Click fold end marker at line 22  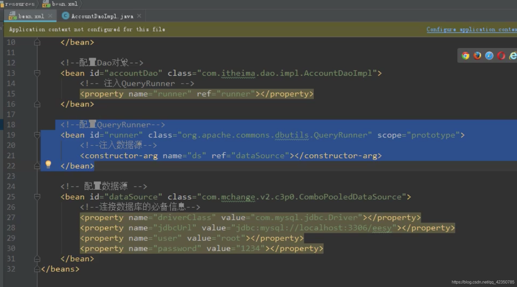point(37,166)
